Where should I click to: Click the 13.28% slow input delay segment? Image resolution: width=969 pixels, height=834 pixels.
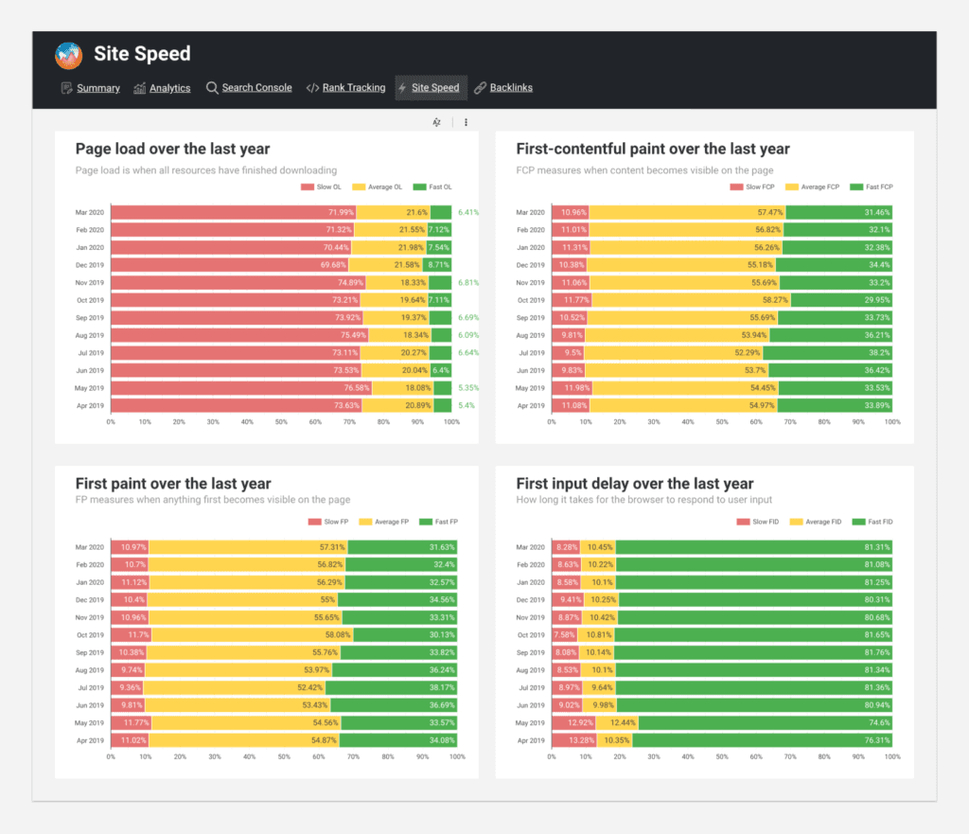[574, 740]
